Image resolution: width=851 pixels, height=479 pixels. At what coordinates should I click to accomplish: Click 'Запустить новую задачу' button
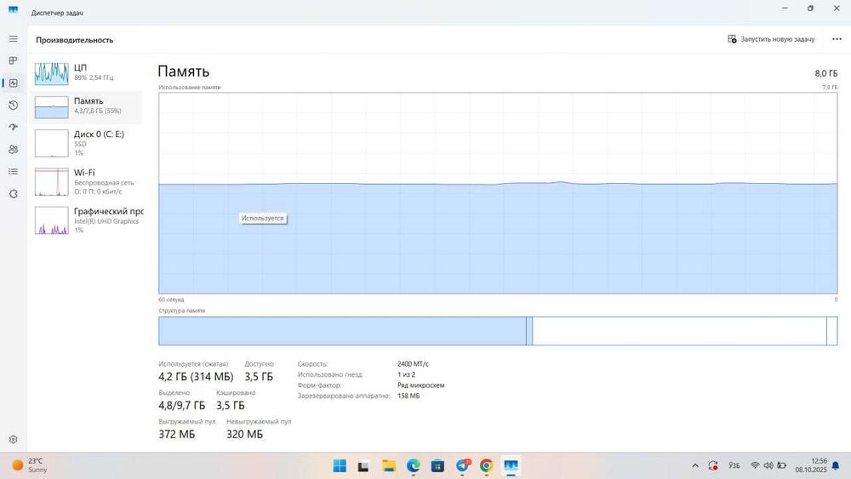(x=771, y=39)
